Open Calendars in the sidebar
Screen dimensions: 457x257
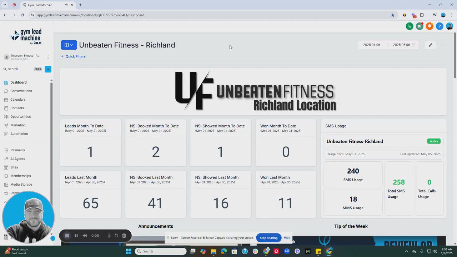tap(18, 100)
